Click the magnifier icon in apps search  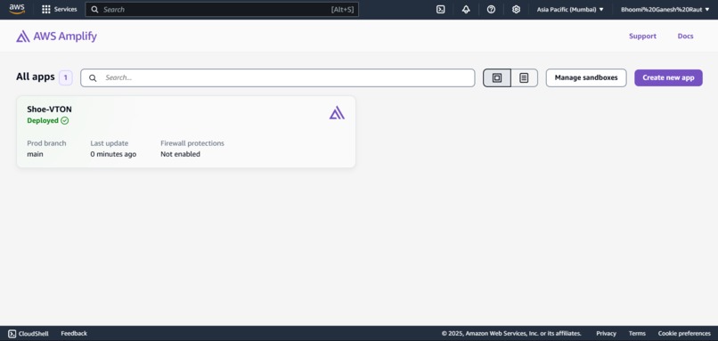click(x=93, y=77)
